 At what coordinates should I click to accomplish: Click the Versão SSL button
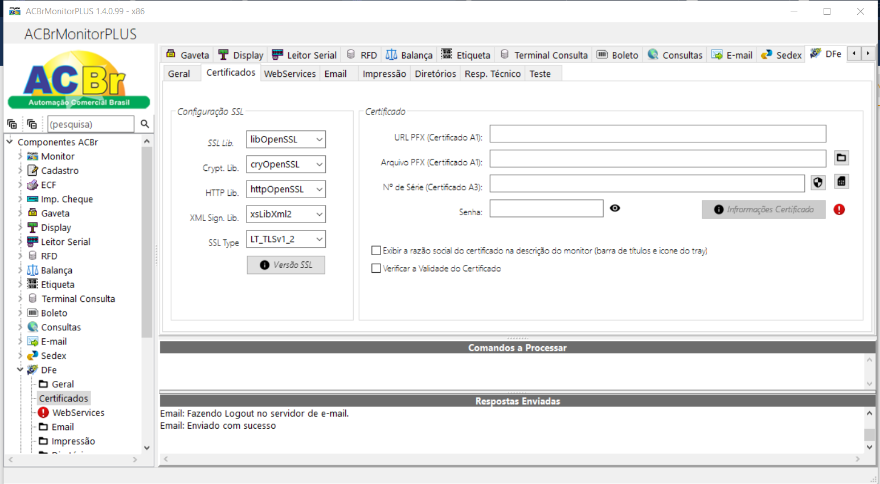pos(286,265)
